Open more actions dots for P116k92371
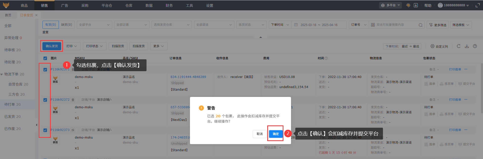Screen dimensions: 483x159 tap(466, 69)
